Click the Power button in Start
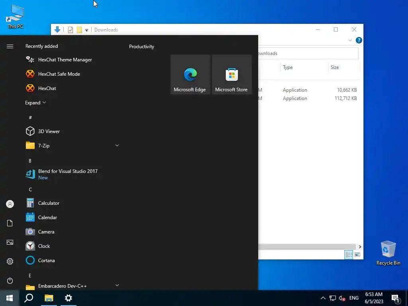Viewport: 408px width, 306px height. click(10, 280)
